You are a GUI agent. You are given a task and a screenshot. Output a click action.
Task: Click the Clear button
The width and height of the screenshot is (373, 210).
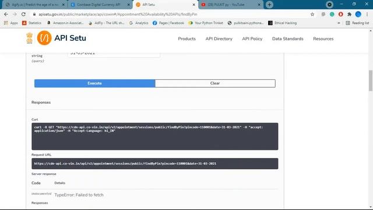coord(215,83)
